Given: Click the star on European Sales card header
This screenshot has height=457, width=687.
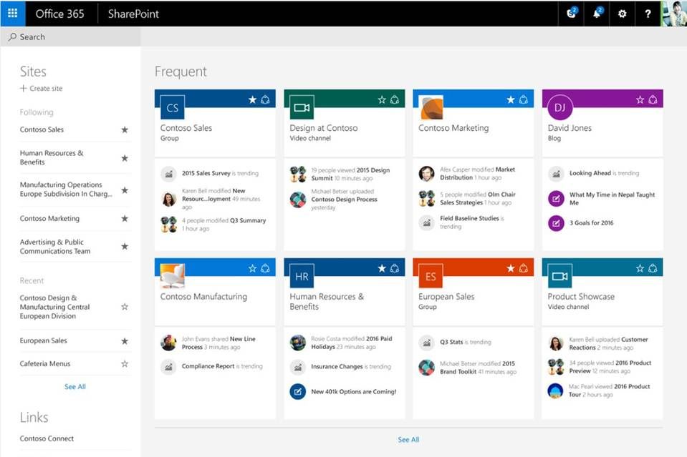Looking at the screenshot, I should [511, 268].
